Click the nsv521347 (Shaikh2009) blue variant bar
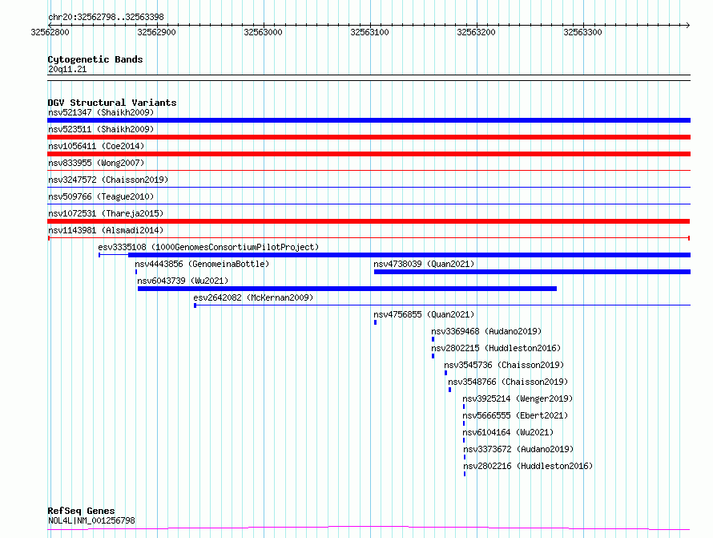This screenshot has height=538, width=713. click(369, 120)
